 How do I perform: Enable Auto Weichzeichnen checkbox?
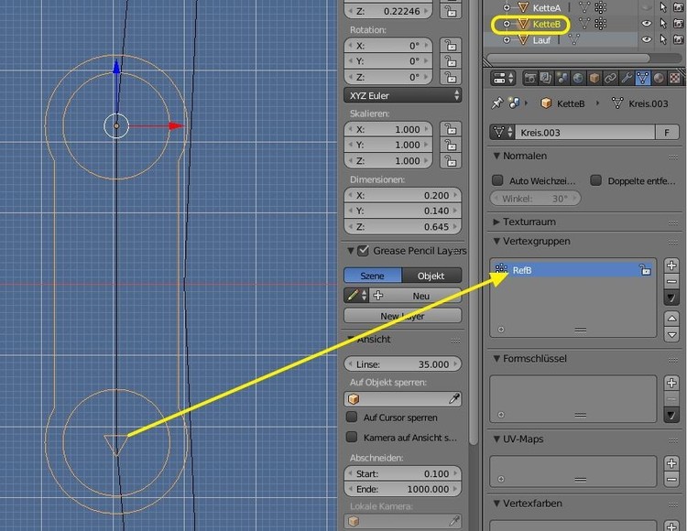tap(497, 180)
